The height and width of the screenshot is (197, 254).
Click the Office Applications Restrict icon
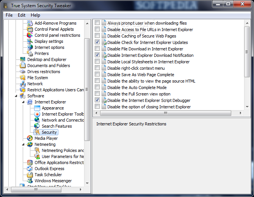(30, 163)
